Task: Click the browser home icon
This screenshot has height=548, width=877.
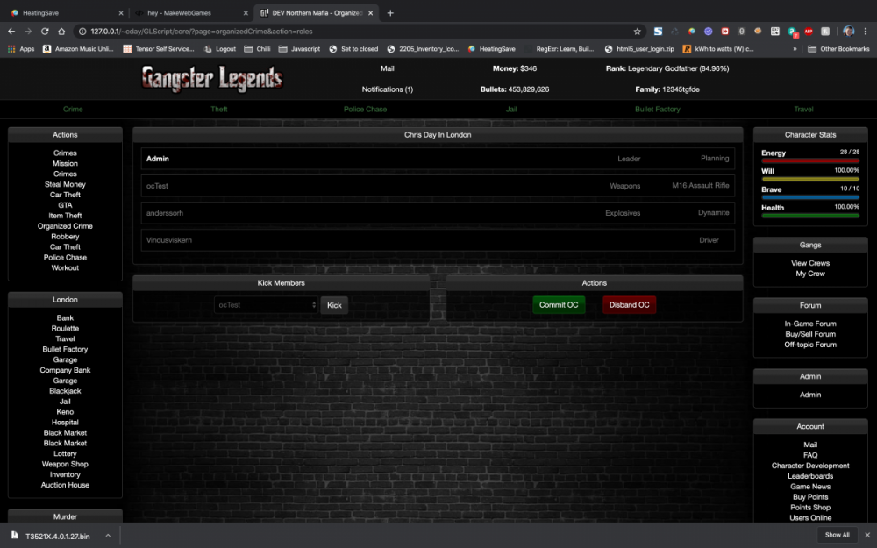Action: pyautogui.click(x=61, y=30)
